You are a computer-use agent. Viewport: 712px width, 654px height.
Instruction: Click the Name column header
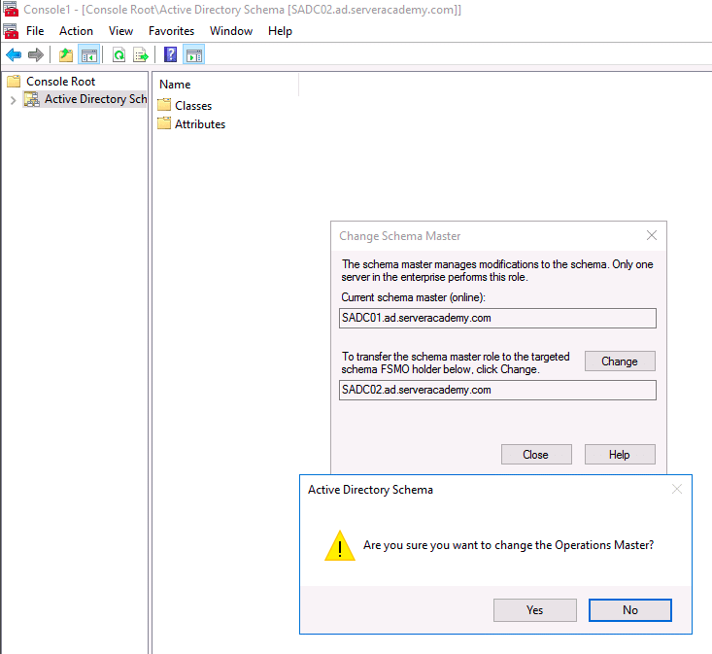pyautogui.click(x=175, y=85)
